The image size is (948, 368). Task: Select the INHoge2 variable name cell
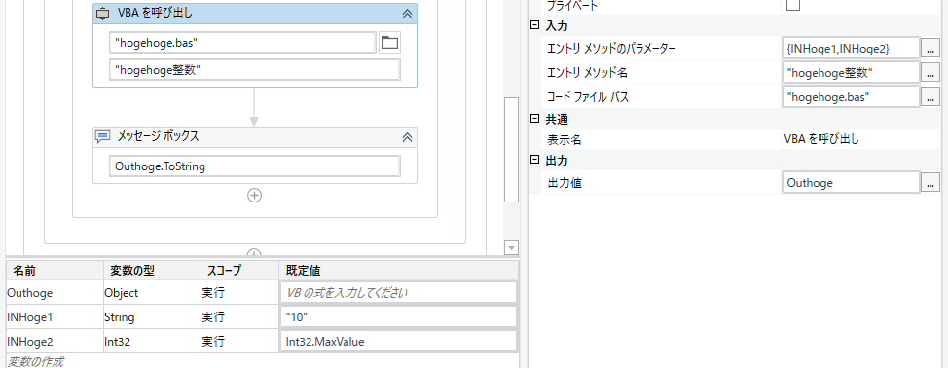coord(55,342)
